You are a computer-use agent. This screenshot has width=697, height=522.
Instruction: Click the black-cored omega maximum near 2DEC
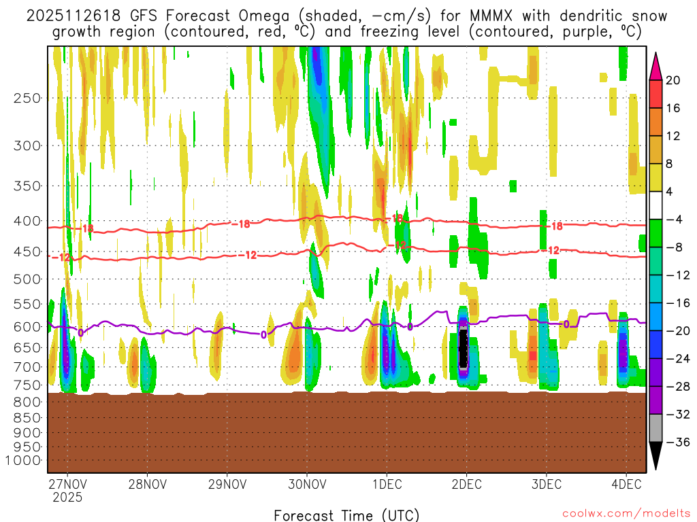pos(464,348)
